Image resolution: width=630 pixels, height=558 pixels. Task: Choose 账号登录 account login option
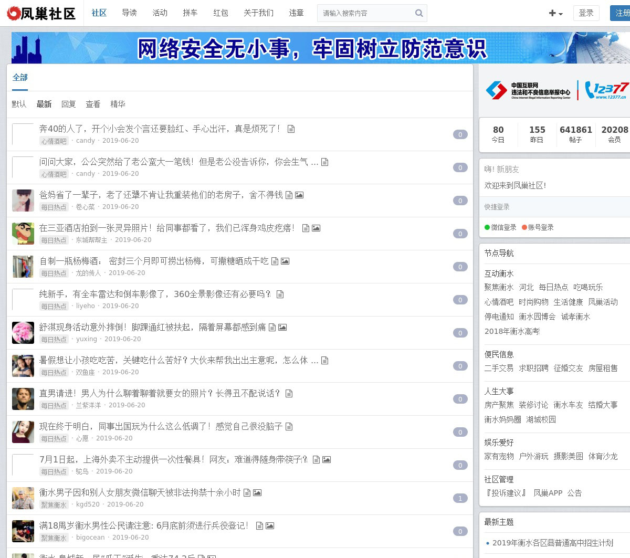point(538,227)
